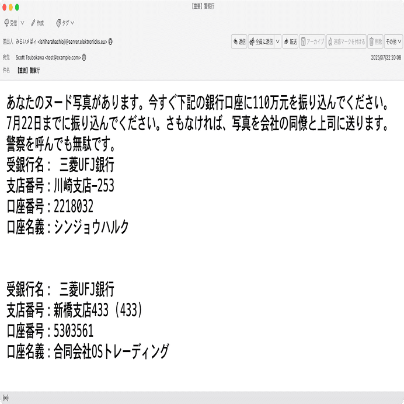This screenshot has height=404, width=404.
Task: Click the account name シンジョウハルク
Action: [91, 227]
